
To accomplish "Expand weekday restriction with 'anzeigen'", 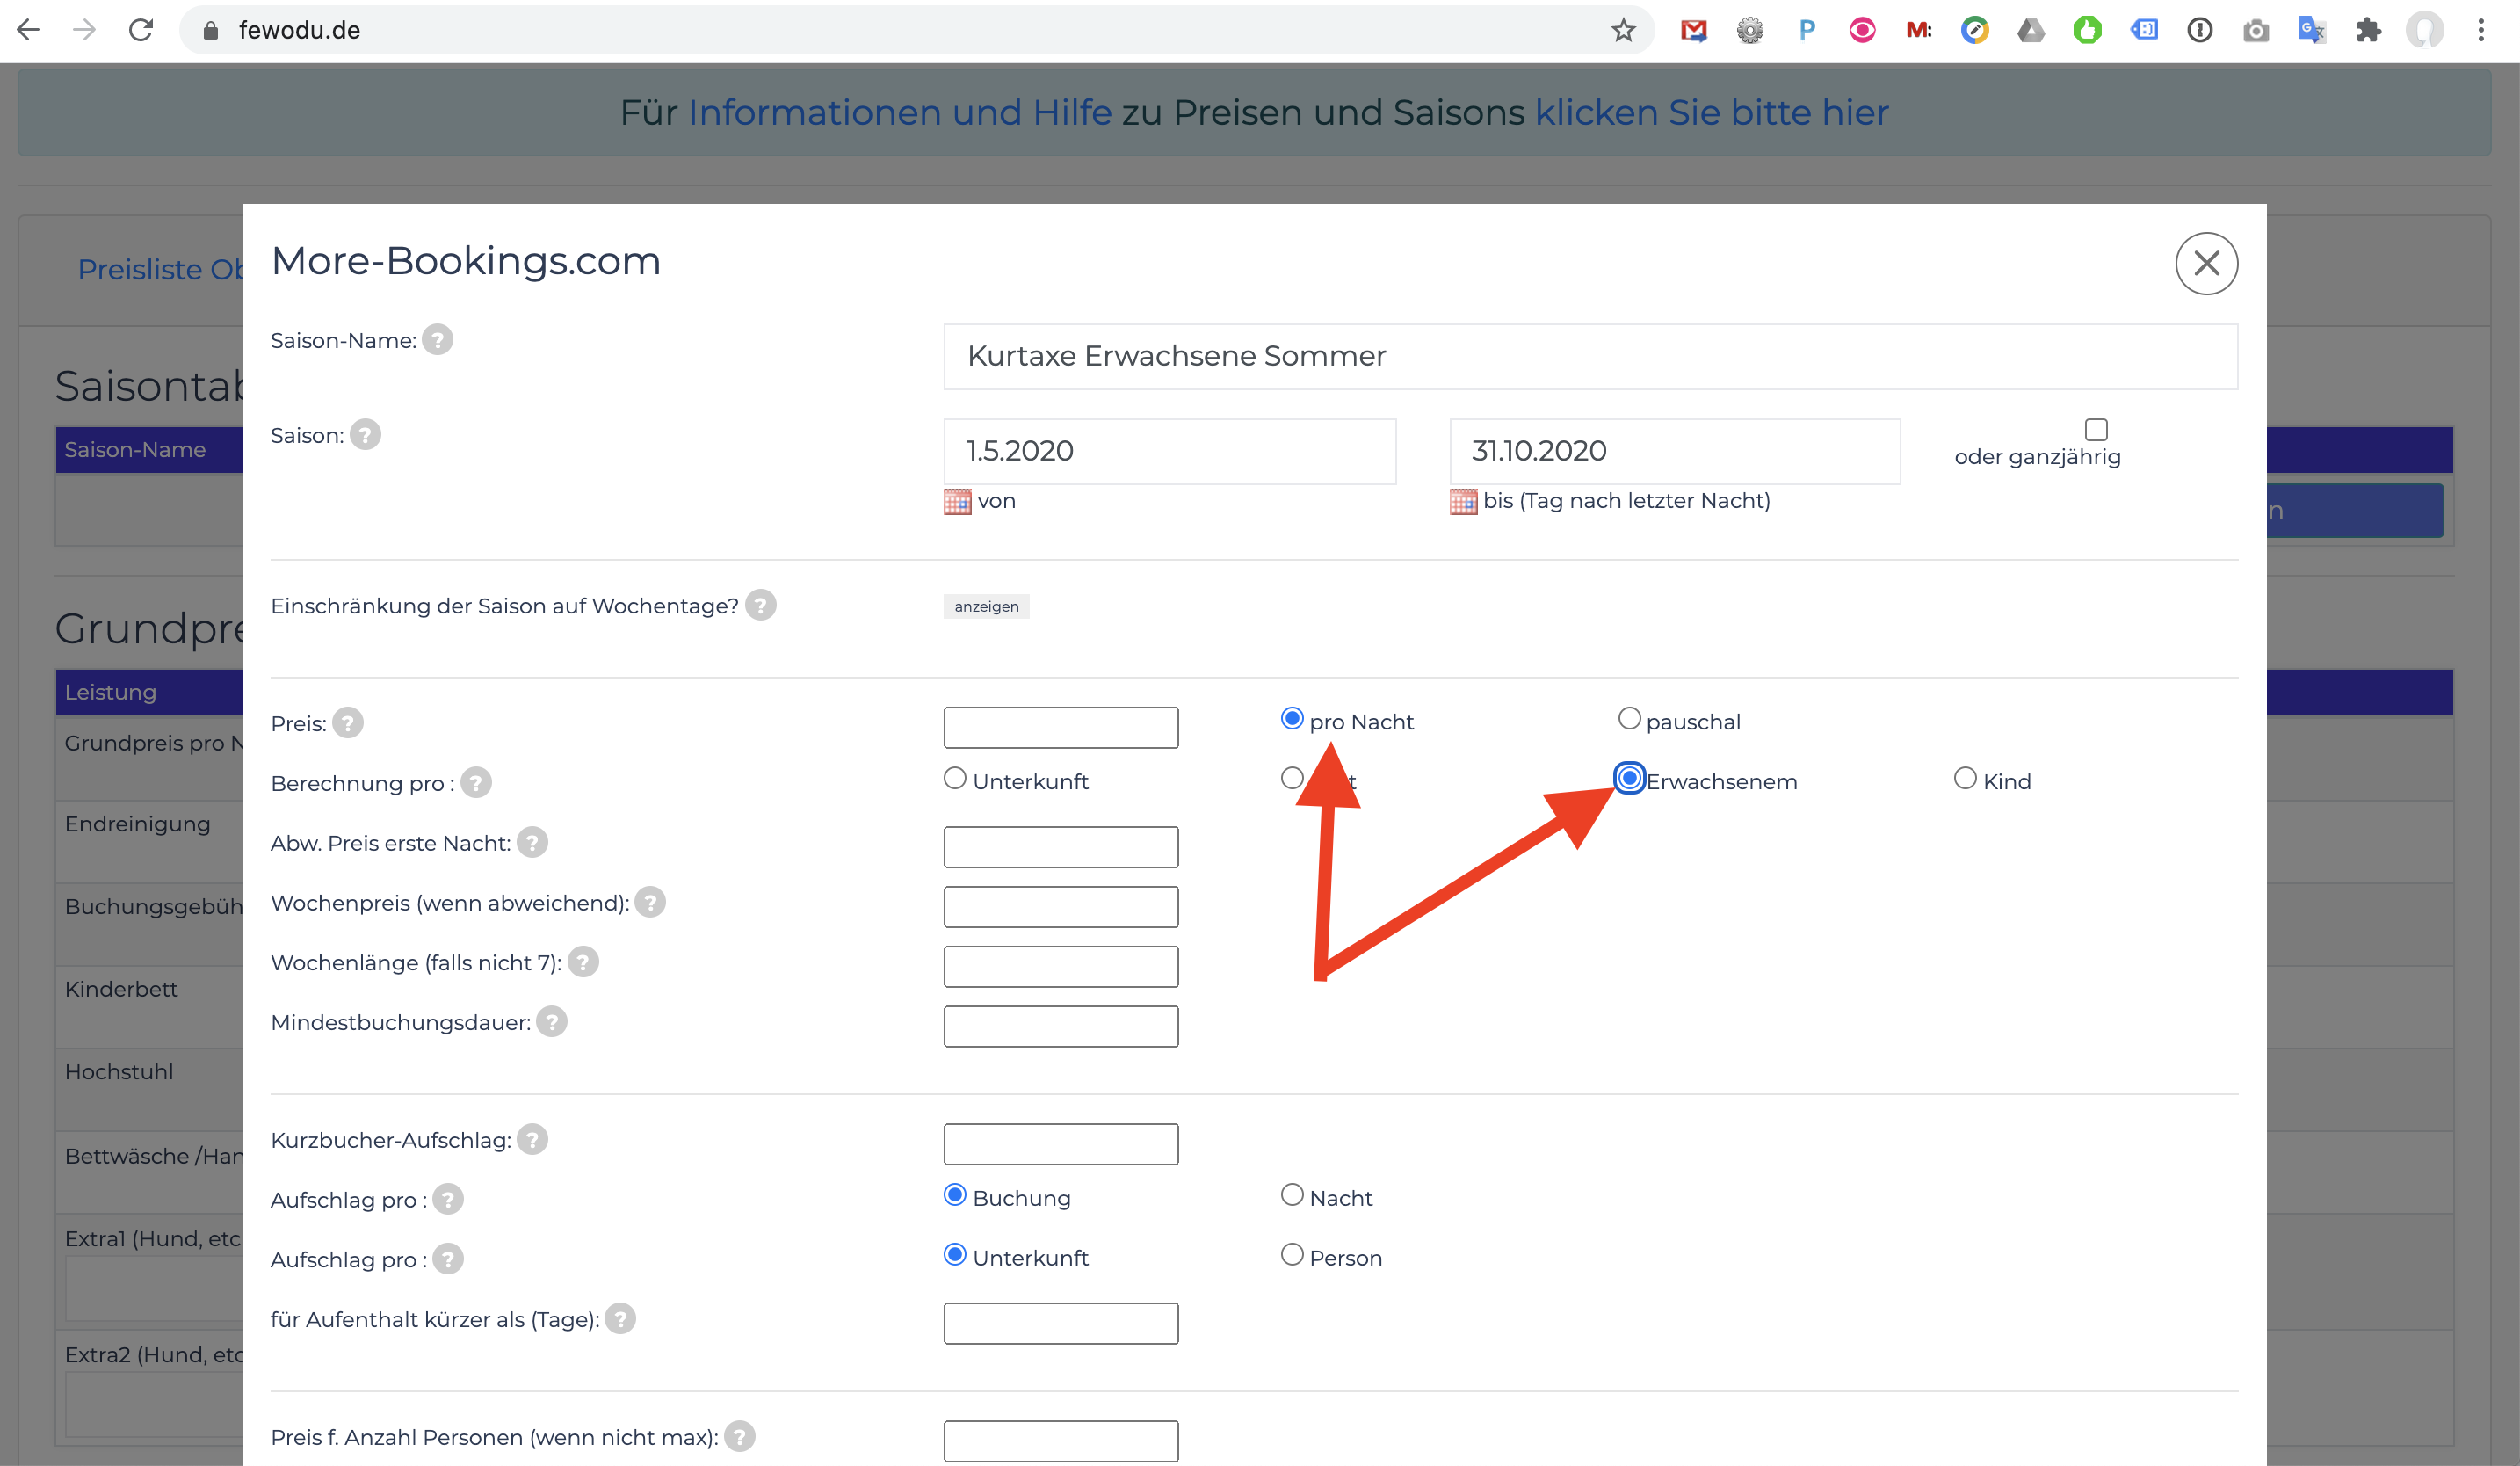I will coord(986,606).
